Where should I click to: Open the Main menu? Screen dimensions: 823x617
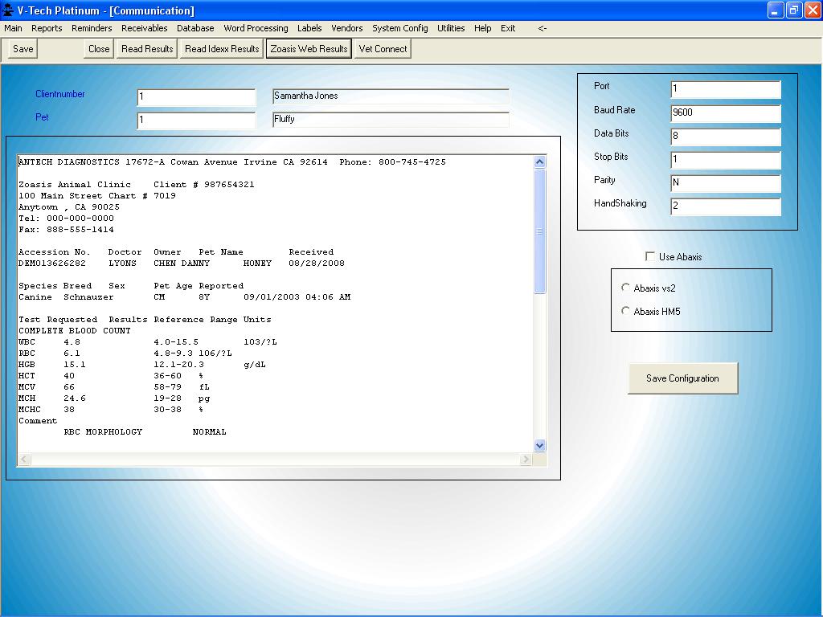[13, 28]
